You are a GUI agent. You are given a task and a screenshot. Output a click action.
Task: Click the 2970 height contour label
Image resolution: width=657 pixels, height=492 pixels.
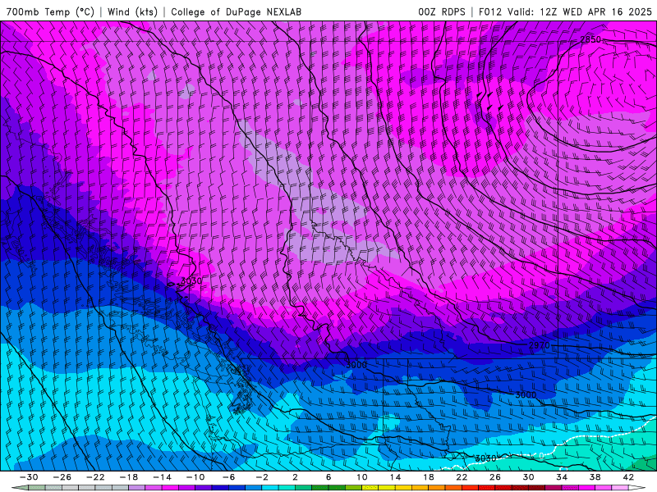click(540, 345)
